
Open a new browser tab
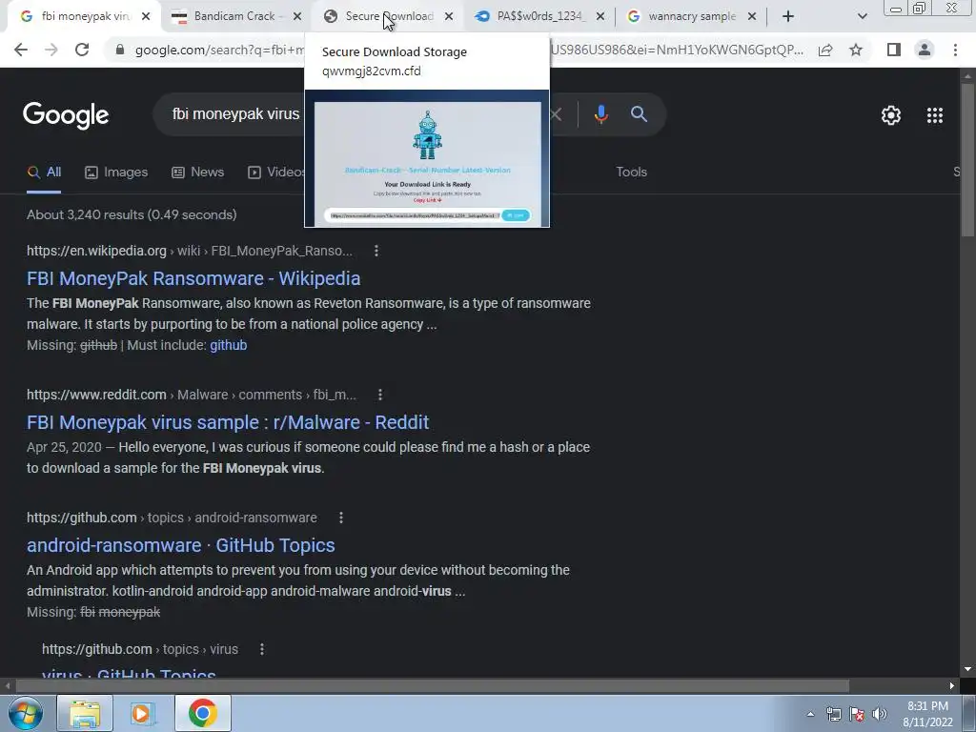coord(788,16)
